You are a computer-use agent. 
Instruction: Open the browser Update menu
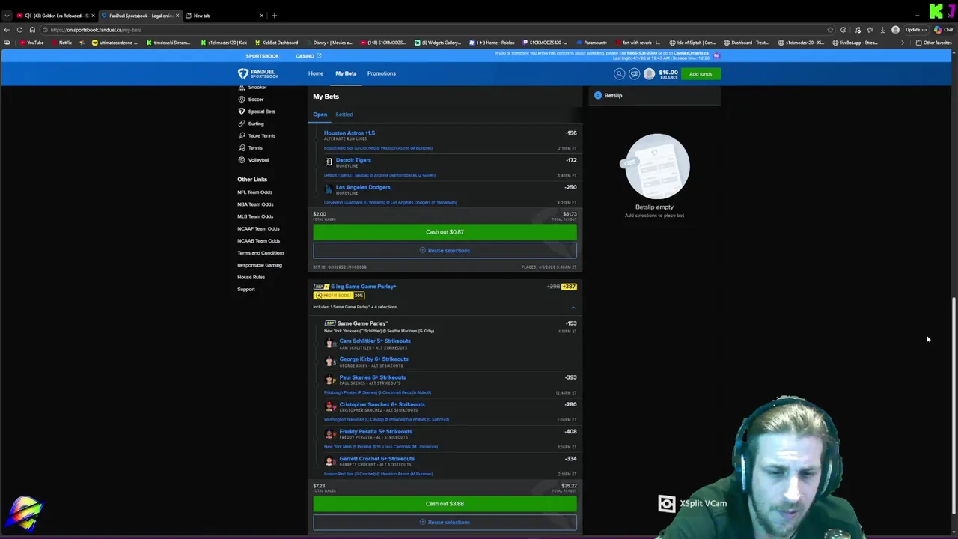coord(916,30)
